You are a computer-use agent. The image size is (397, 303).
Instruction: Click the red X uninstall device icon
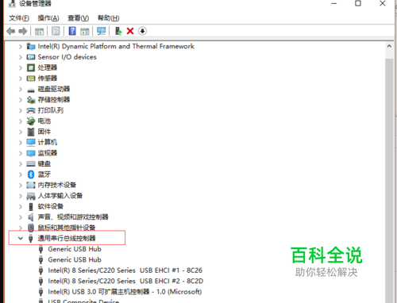coord(130,31)
